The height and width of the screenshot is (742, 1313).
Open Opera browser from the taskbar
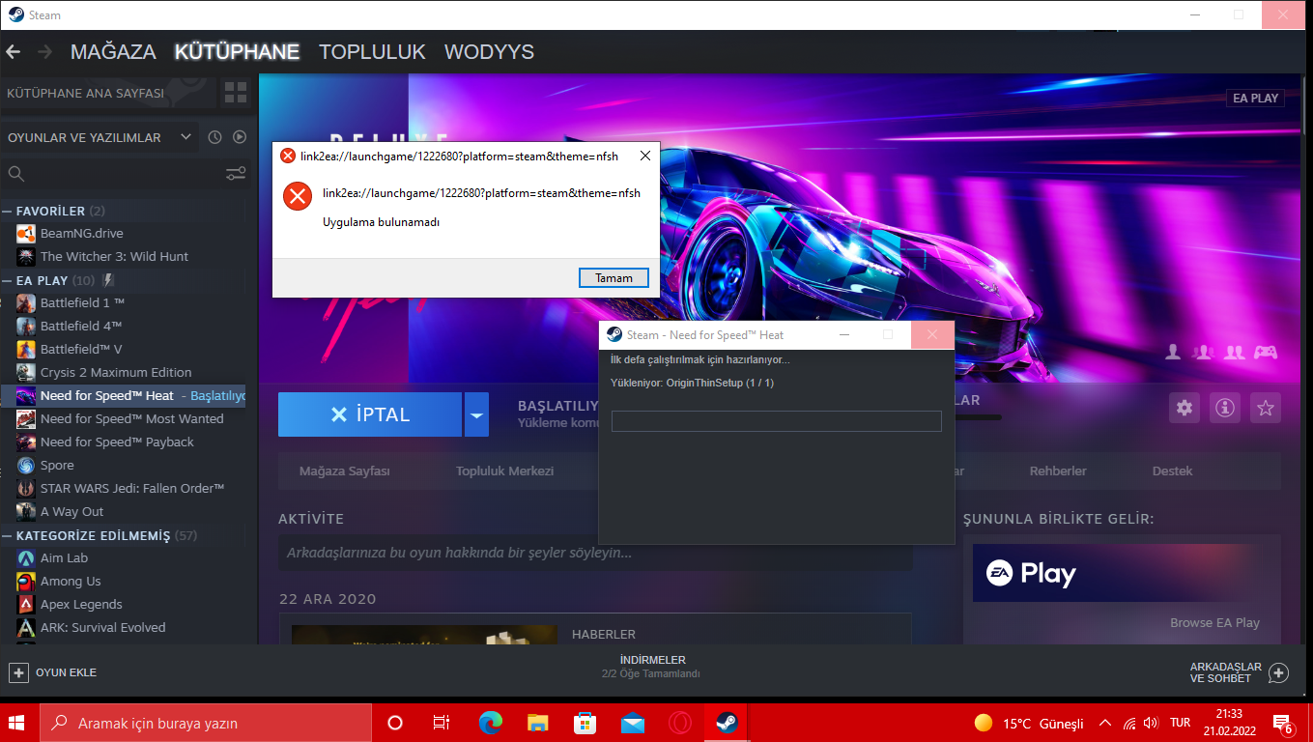[x=680, y=723]
